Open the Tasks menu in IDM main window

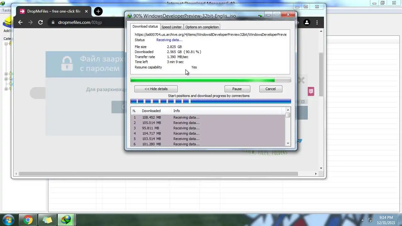pyautogui.click(x=6, y=10)
